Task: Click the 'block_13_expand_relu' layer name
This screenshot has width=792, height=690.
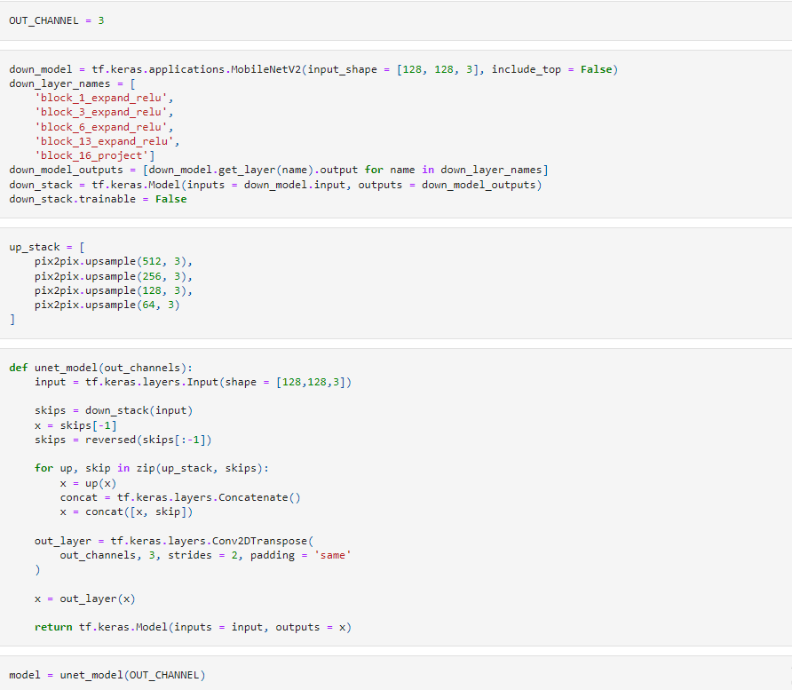Action: [107, 141]
